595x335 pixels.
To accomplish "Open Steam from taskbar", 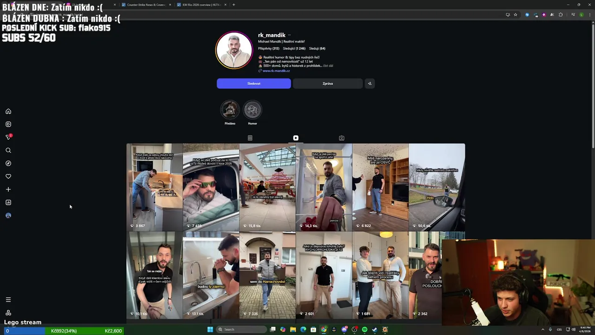I will [375, 329].
